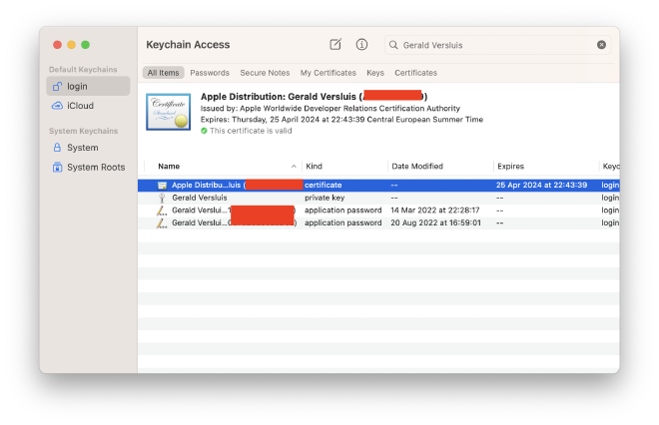Click the key icon beside Gerald Versluis
This screenshot has width=659, height=425.
162,198
